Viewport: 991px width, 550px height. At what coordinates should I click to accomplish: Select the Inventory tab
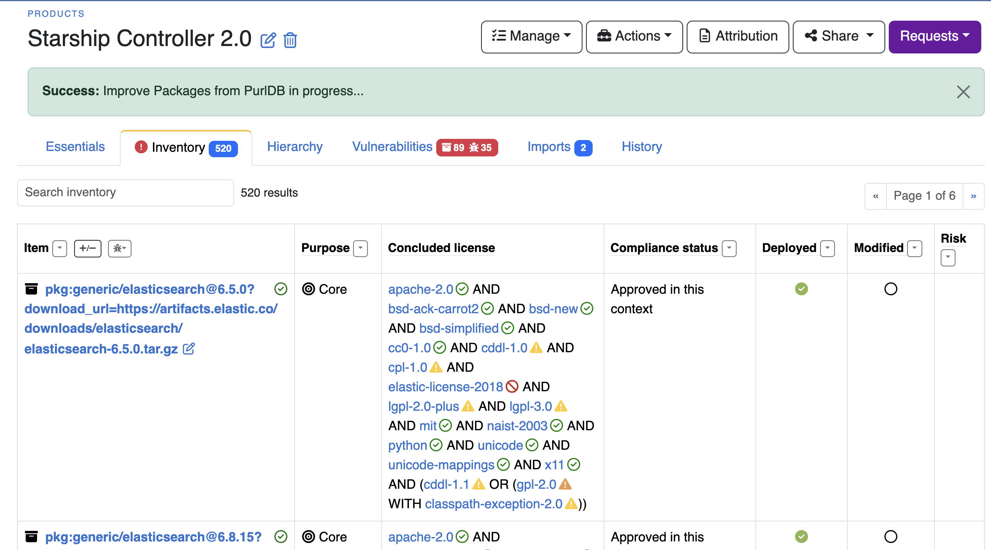(186, 147)
